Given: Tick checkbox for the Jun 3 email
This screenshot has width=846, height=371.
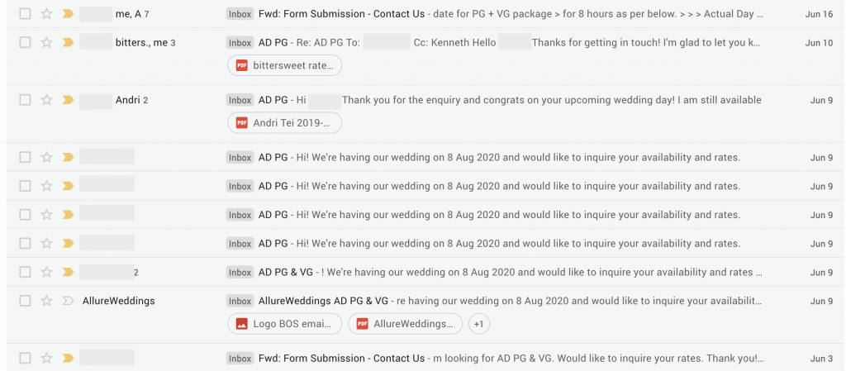Looking at the screenshot, I should [x=26, y=358].
